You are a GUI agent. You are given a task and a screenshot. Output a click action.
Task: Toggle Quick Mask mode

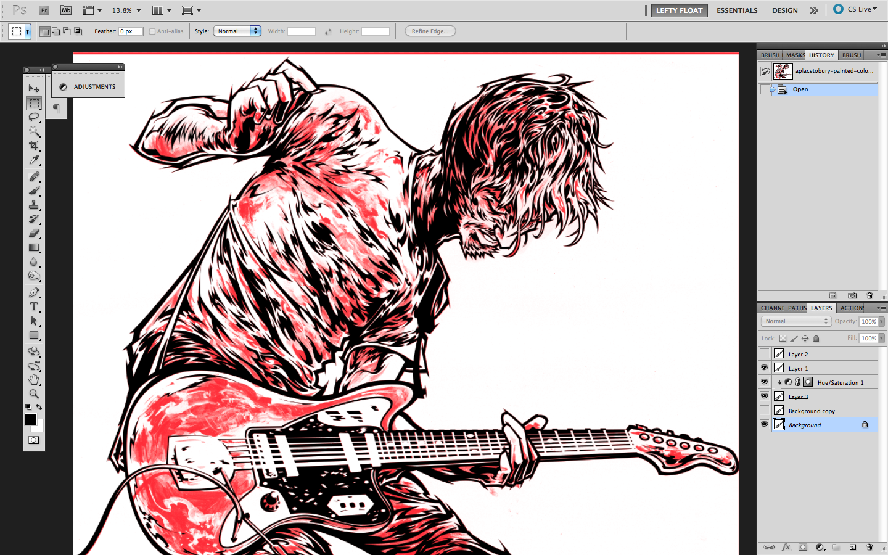[x=34, y=440]
